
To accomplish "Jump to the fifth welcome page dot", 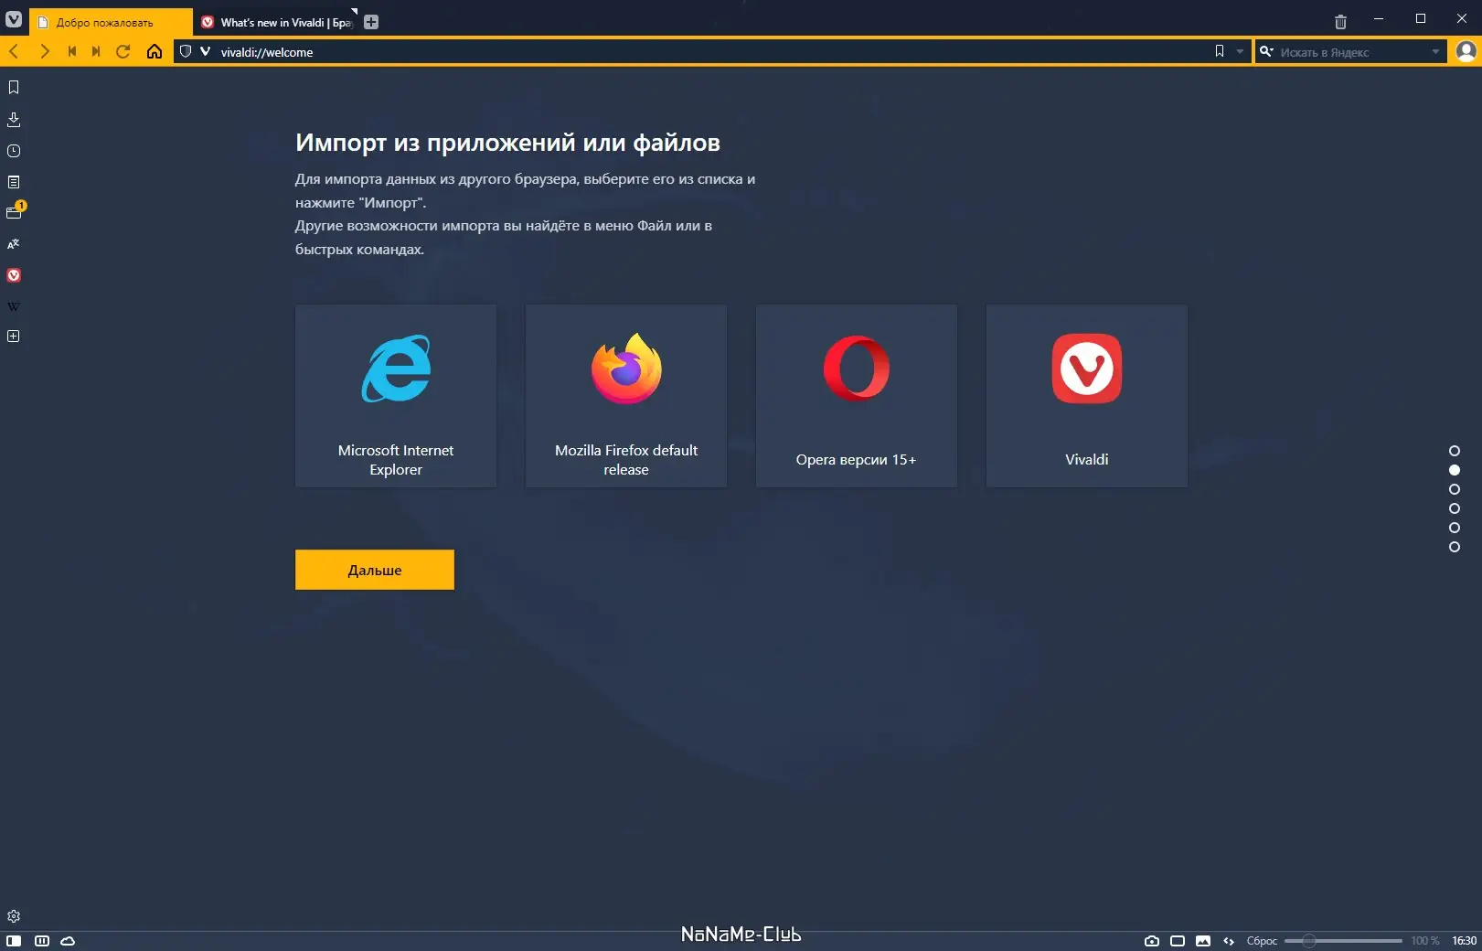I will pyautogui.click(x=1455, y=528).
